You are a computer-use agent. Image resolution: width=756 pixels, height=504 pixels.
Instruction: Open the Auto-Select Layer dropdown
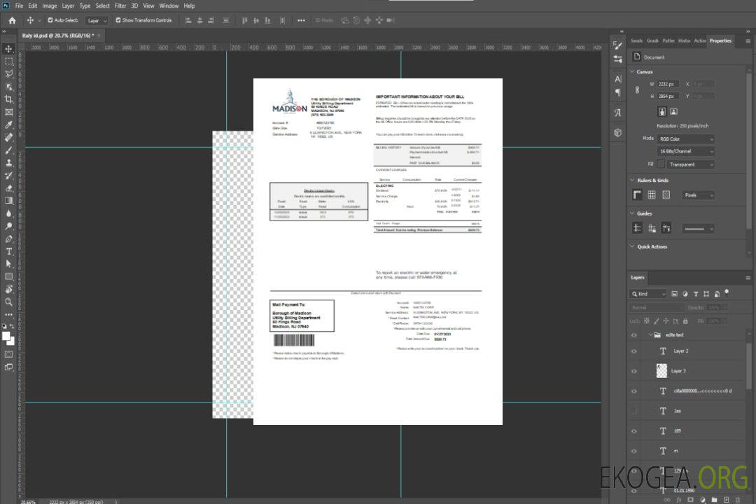click(x=97, y=20)
